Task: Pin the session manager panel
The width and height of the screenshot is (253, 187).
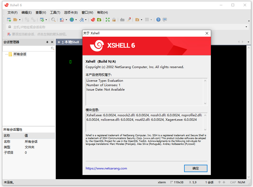Action: [47, 42]
